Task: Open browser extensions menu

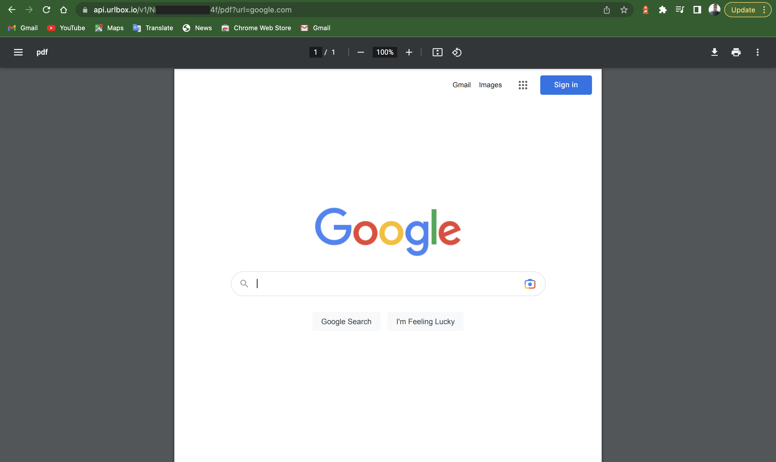Action: 663,10
